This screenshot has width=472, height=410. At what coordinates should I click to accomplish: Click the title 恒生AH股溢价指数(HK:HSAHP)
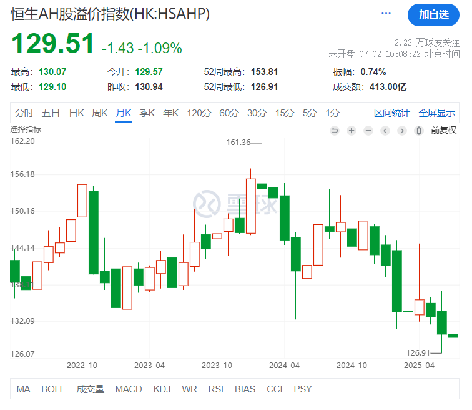110,14
